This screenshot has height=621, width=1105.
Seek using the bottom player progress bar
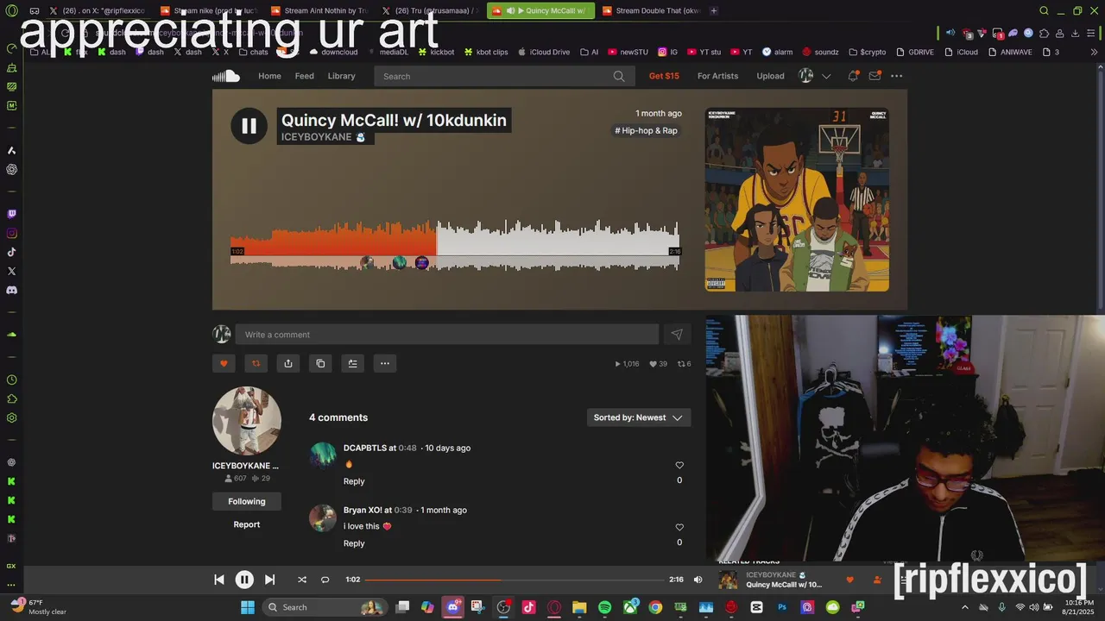pos(515,580)
